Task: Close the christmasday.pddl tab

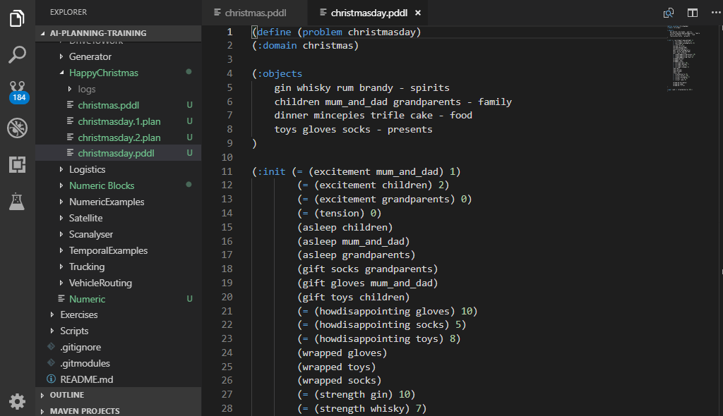Action: pyautogui.click(x=418, y=13)
